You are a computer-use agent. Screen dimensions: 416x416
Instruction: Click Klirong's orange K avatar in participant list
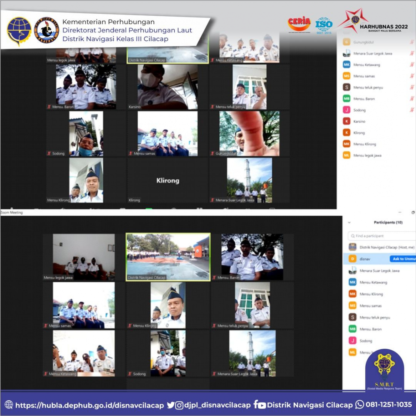click(x=347, y=133)
